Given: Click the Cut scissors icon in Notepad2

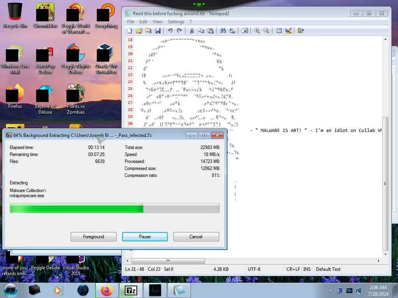Looking at the screenshot, I should 192,31.
